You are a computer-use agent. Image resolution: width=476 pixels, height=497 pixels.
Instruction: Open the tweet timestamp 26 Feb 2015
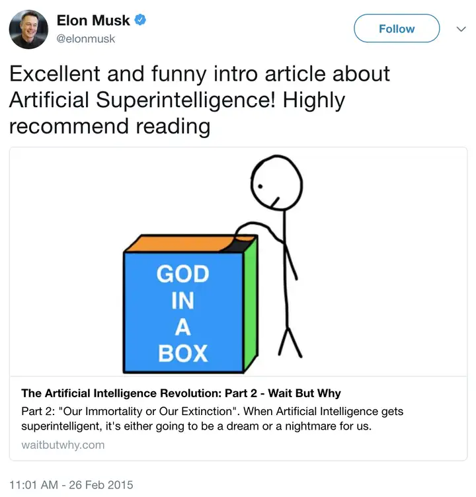[x=71, y=484]
